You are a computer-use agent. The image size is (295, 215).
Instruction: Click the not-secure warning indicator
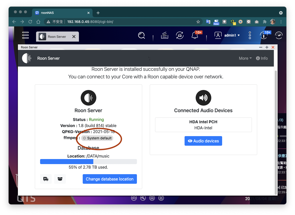(55, 22)
